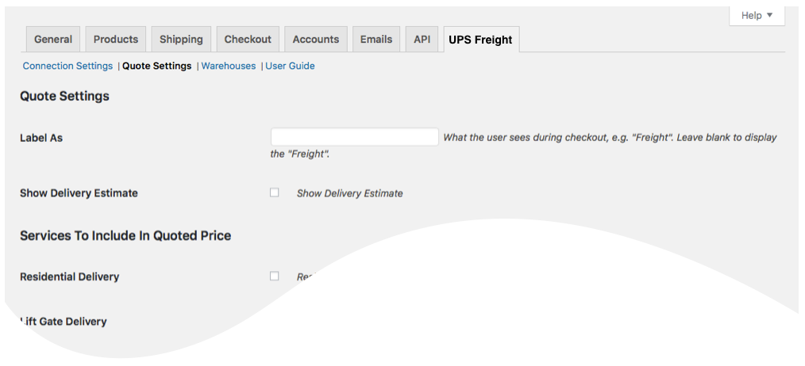Enable the Show Delivery Estimate checkbox
The image size is (805, 366).
coord(275,193)
